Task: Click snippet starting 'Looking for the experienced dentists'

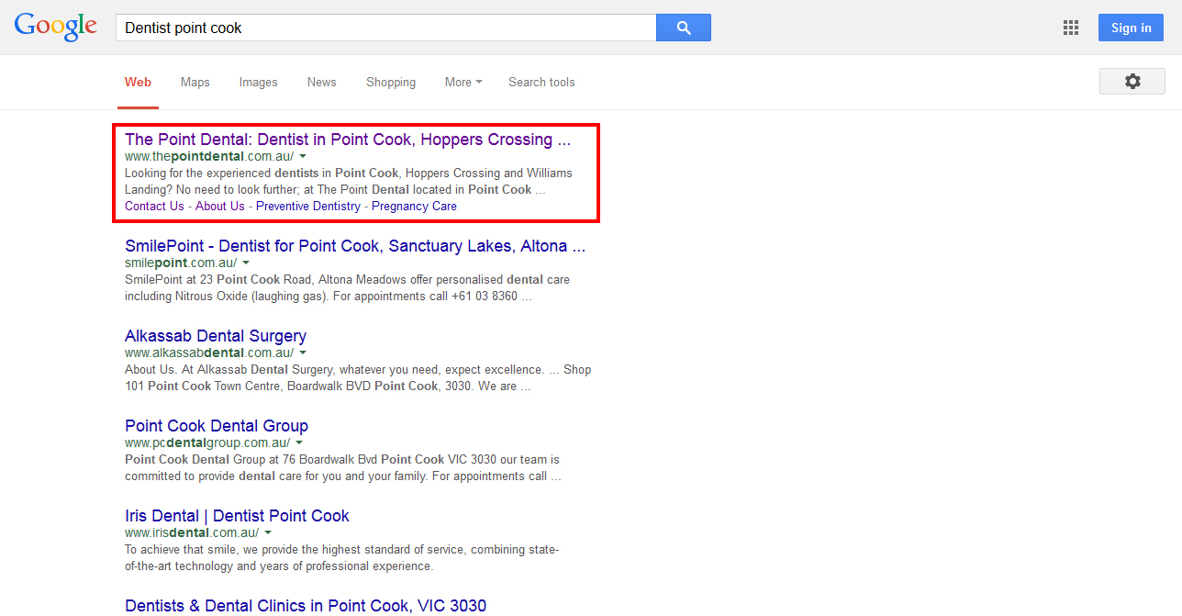Action: click(349, 181)
